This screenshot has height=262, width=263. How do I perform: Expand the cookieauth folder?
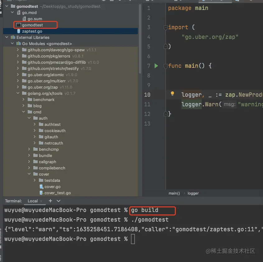click(x=35, y=130)
